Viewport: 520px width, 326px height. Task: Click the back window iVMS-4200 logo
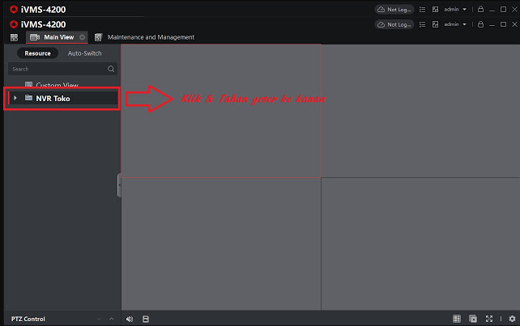click(37, 9)
